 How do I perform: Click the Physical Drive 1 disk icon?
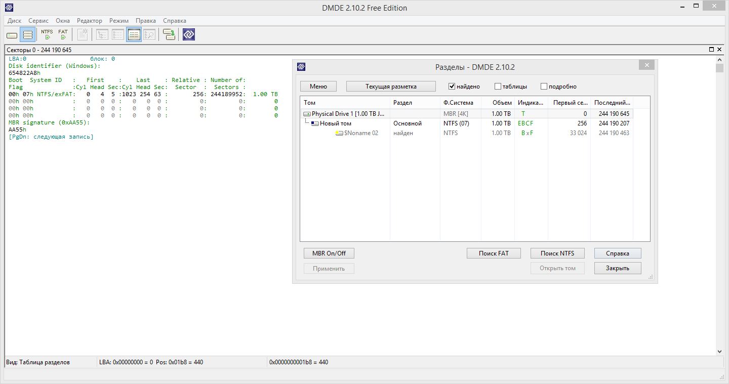click(307, 114)
